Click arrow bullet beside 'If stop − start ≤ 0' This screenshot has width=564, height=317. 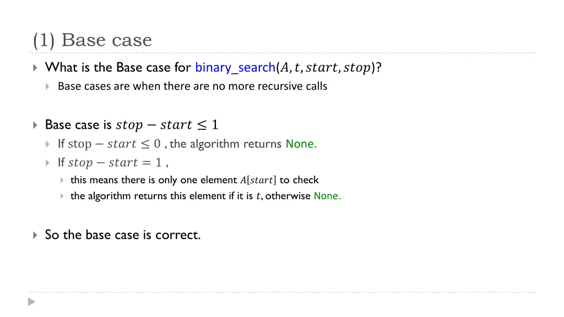(x=47, y=144)
